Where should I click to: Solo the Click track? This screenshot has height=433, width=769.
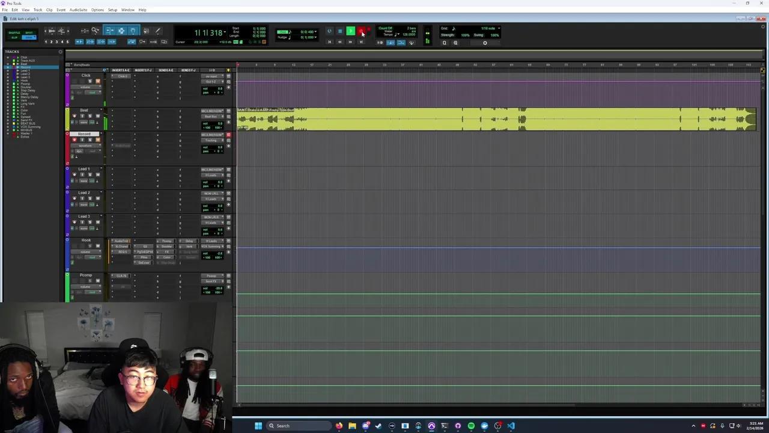(x=90, y=81)
